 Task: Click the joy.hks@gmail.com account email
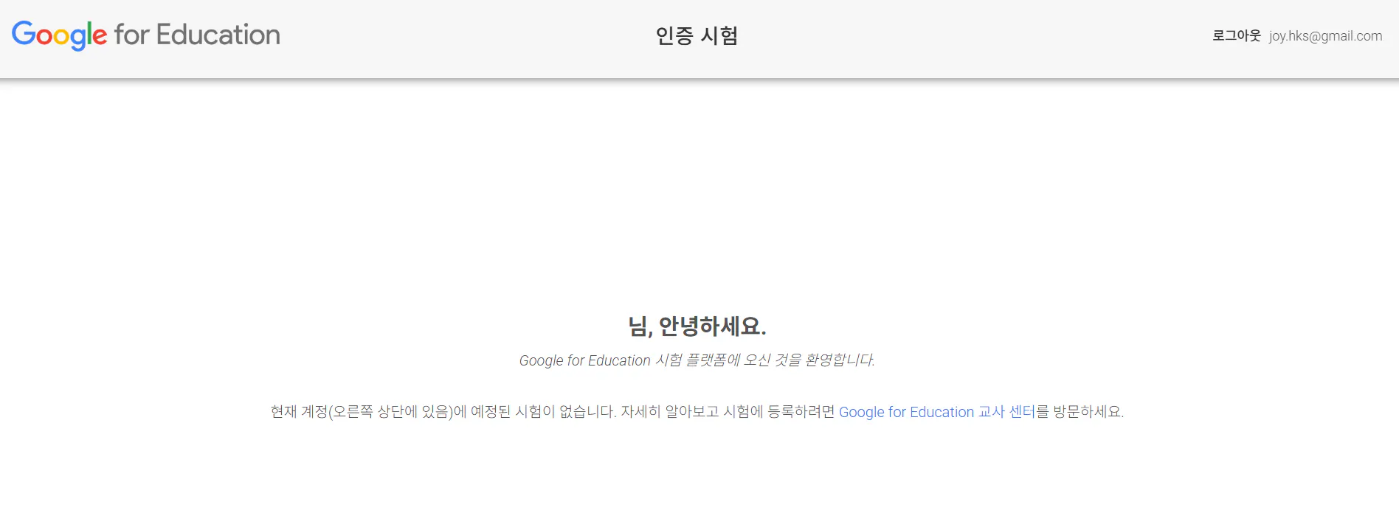(1325, 35)
